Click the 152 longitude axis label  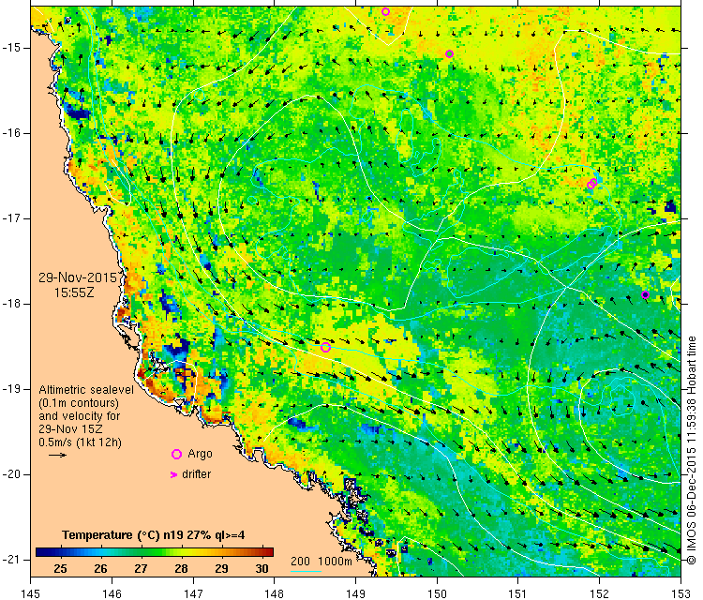[x=600, y=593]
